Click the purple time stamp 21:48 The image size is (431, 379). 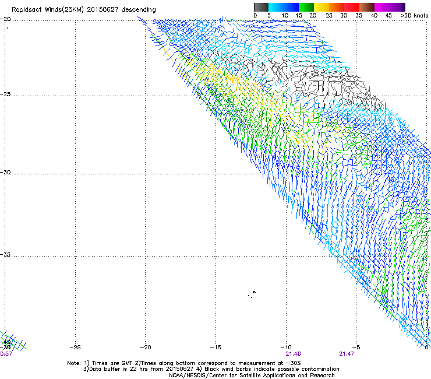pyautogui.click(x=293, y=354)
